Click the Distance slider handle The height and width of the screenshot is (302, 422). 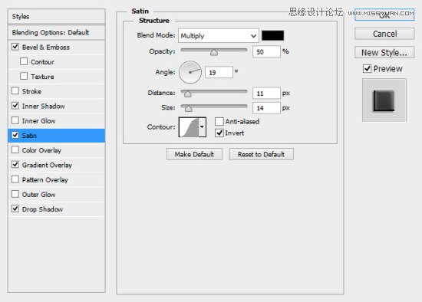[188, 94]
